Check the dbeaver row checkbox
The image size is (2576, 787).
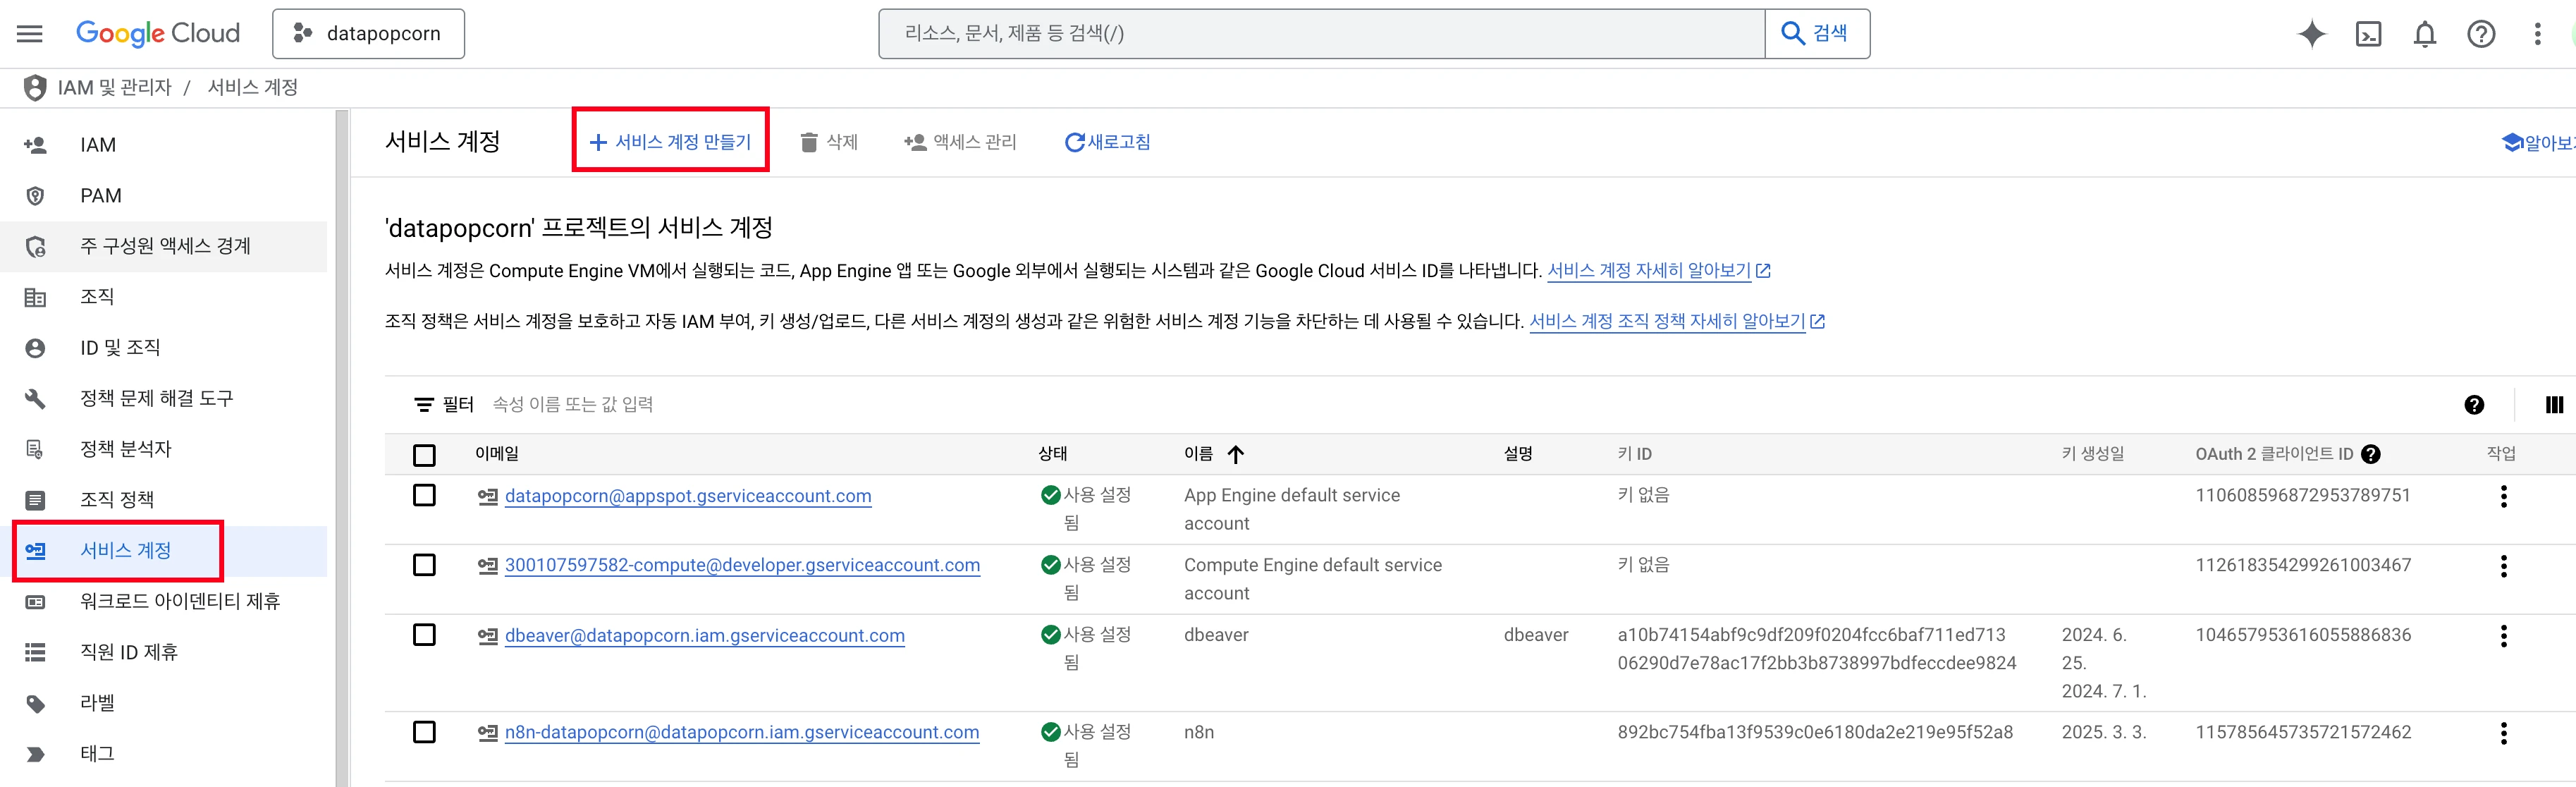(x=424, y=636)
